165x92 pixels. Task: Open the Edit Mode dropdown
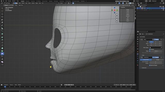[x=8, y=3]
